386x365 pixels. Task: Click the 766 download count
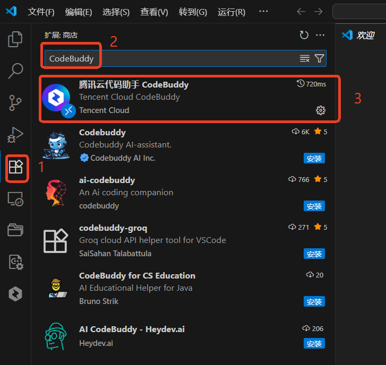(x=299, y=179)
